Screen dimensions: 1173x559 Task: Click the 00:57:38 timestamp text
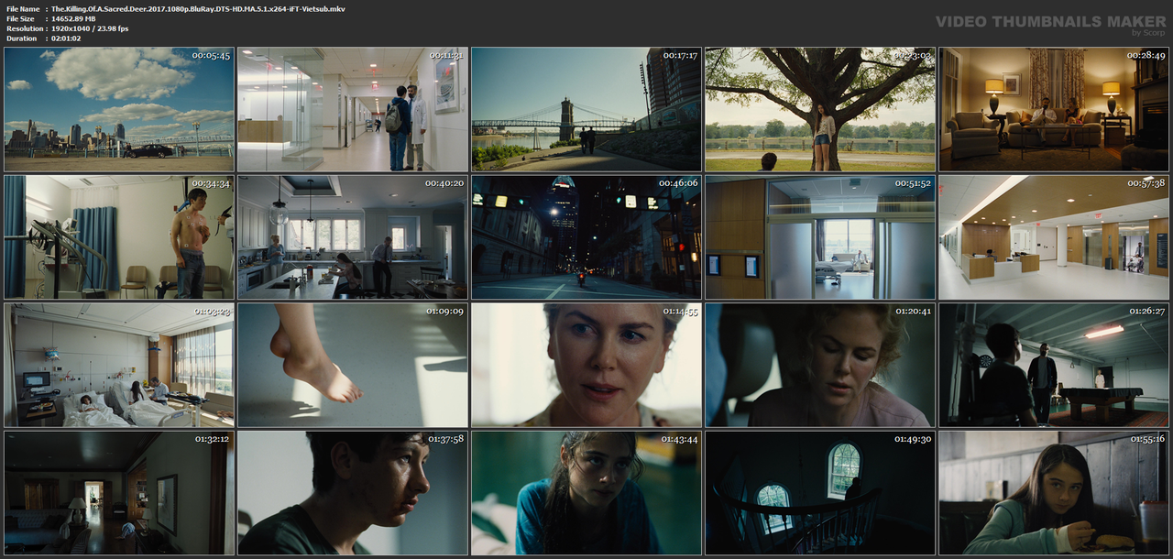click(x=1146, y=184)
